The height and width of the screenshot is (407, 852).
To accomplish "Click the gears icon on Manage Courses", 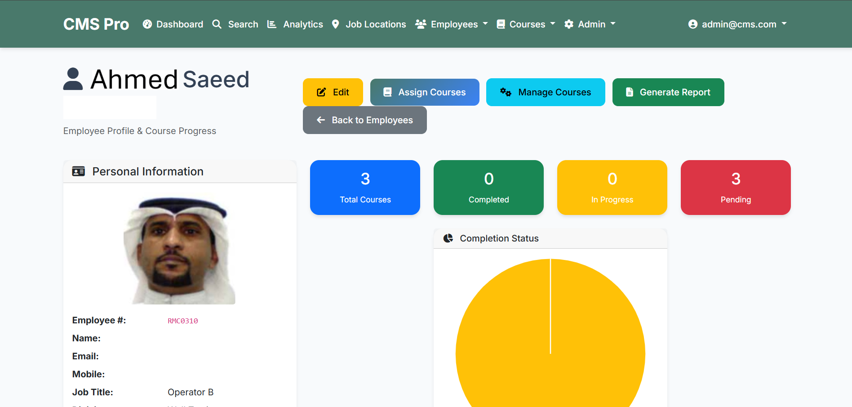I will tap(506, 92).
